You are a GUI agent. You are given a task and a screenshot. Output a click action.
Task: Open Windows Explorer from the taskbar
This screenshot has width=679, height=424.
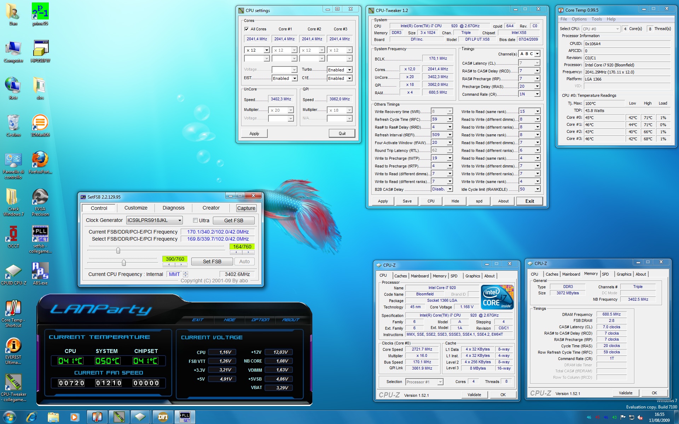(53, 417)
